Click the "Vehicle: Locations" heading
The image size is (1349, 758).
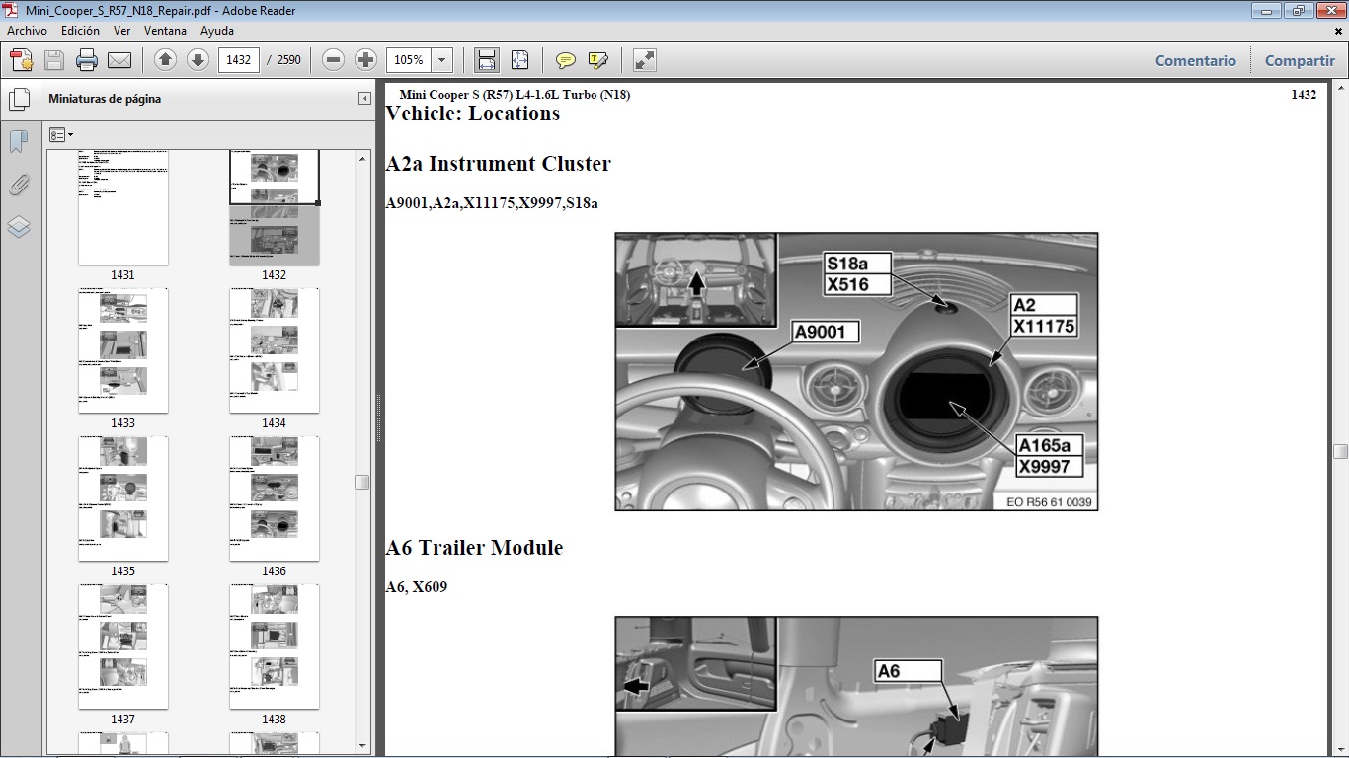(x=472, y=114)
